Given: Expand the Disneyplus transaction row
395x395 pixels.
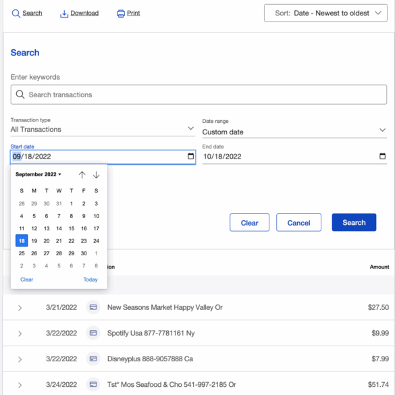Looking at the screenshot, I should click(20, 359).
